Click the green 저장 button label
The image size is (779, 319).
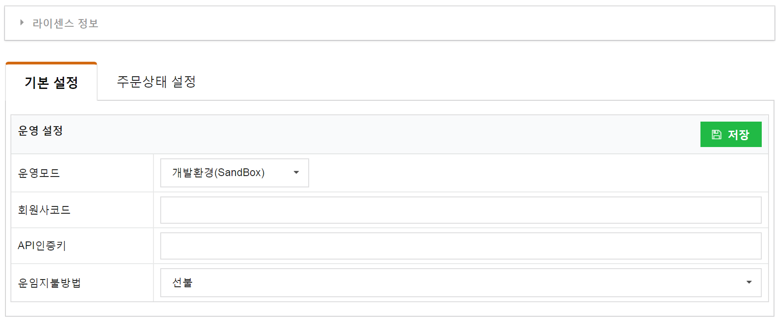click(738, 135)
